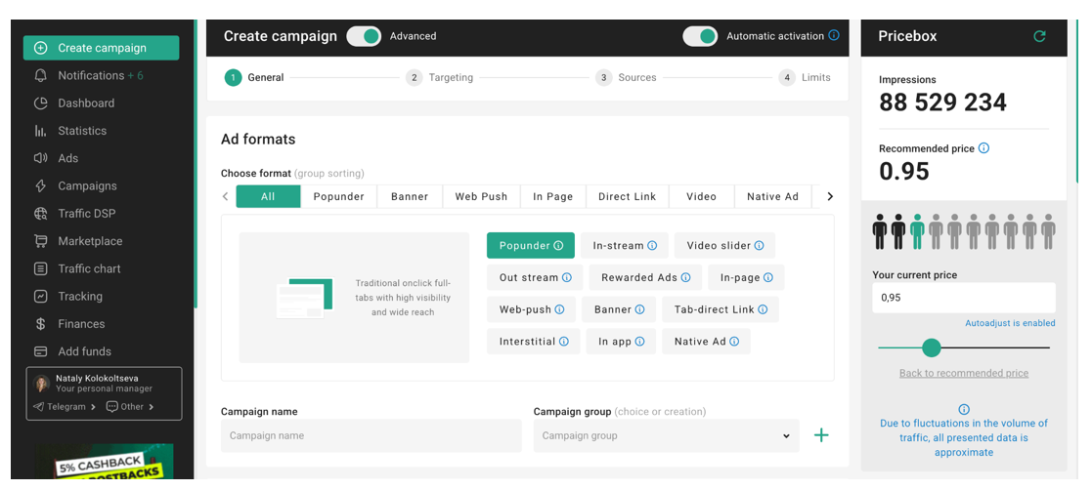The image size is (1092, 490).
Task: Click the Dashboard pie chart icon
Action: pos(40,103)
